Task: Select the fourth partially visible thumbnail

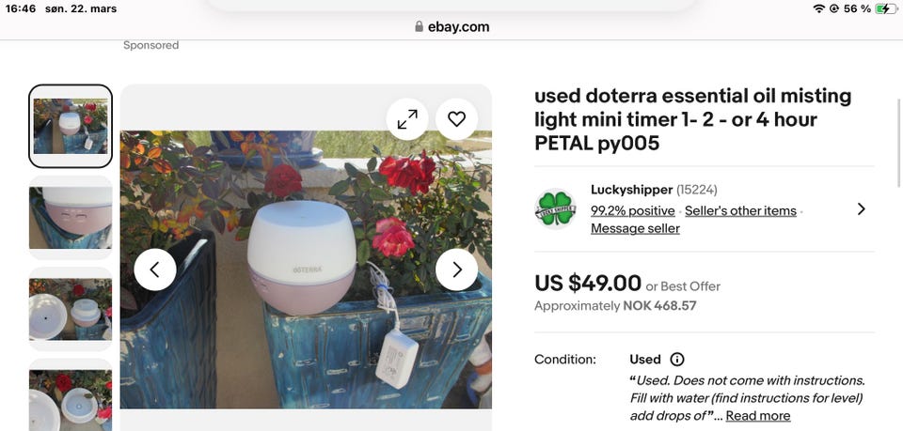Action: pyautogui.click(x=71, y=398)
